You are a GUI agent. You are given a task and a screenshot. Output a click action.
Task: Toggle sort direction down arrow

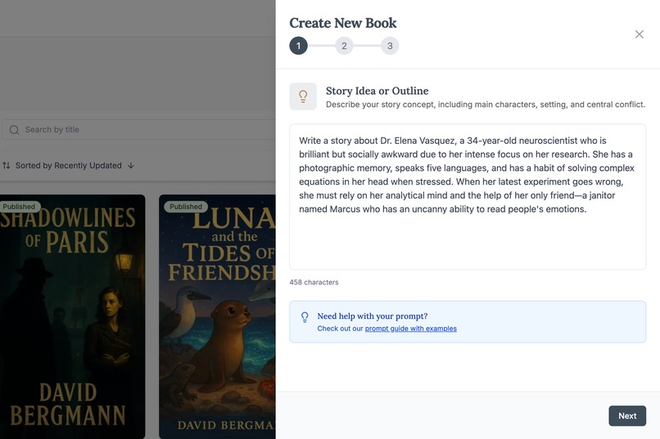[131, 165]
